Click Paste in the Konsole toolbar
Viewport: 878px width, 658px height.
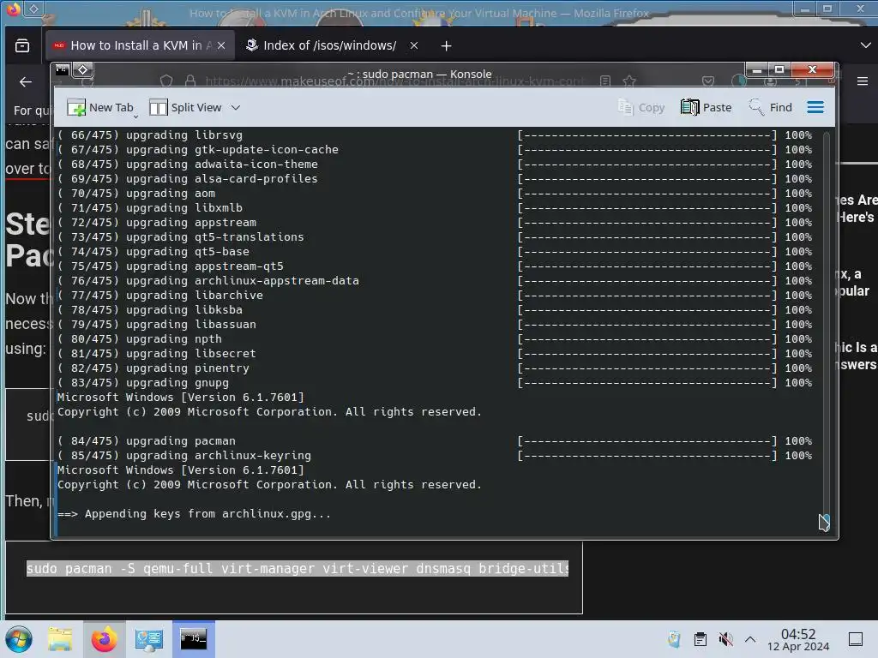pos(706,107)
